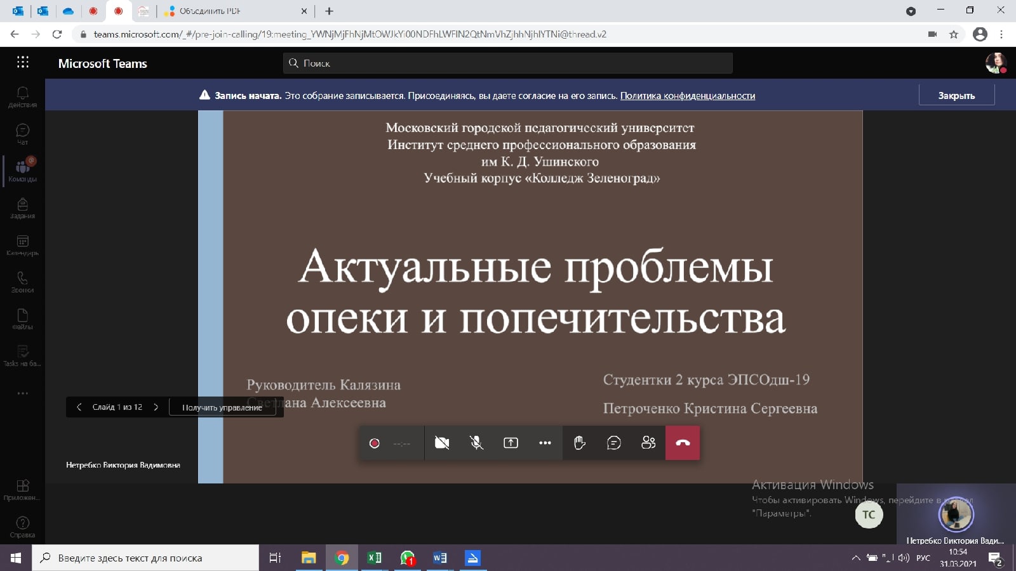The height and width of the screenshot is (571, 1016).
Task: Click the Поиск search field in Teams
Action: (508, 63)
